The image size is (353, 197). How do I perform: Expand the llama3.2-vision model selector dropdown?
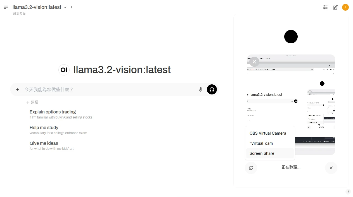click(x=65, y=7)
